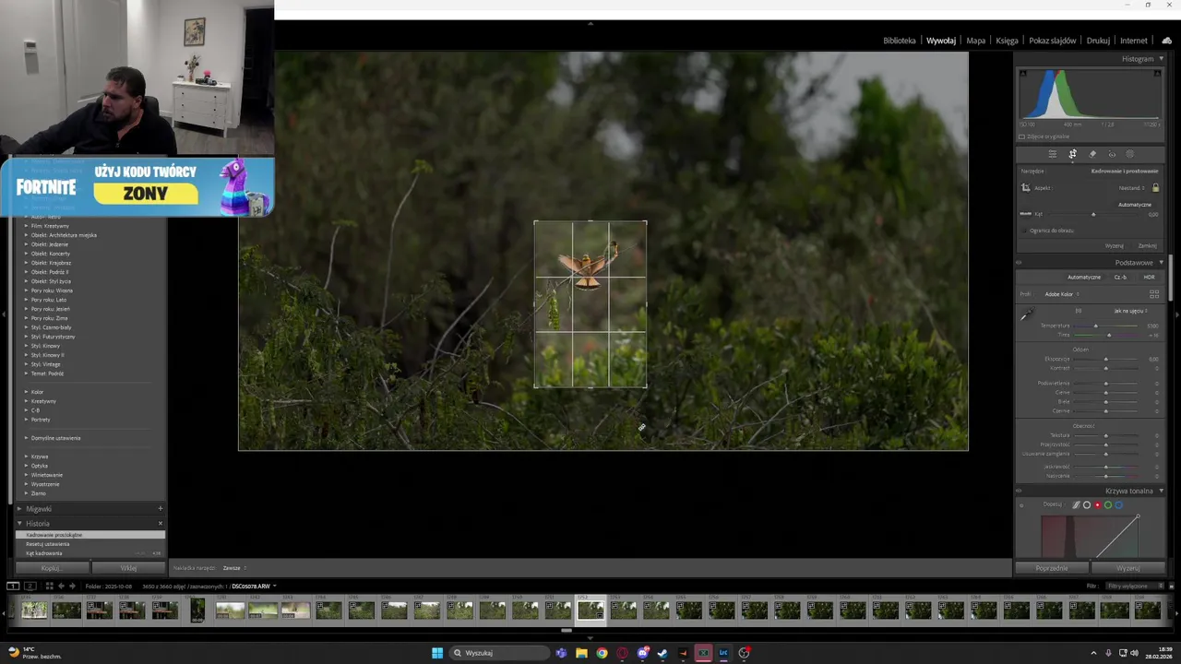Select the Crop and straighten tool icon
The image size is (1181, 664).
coord(1072,154)
